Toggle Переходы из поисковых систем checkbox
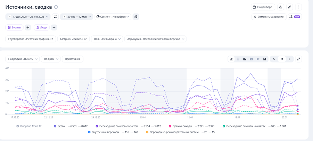313x141 pixels. click(97, 126)
